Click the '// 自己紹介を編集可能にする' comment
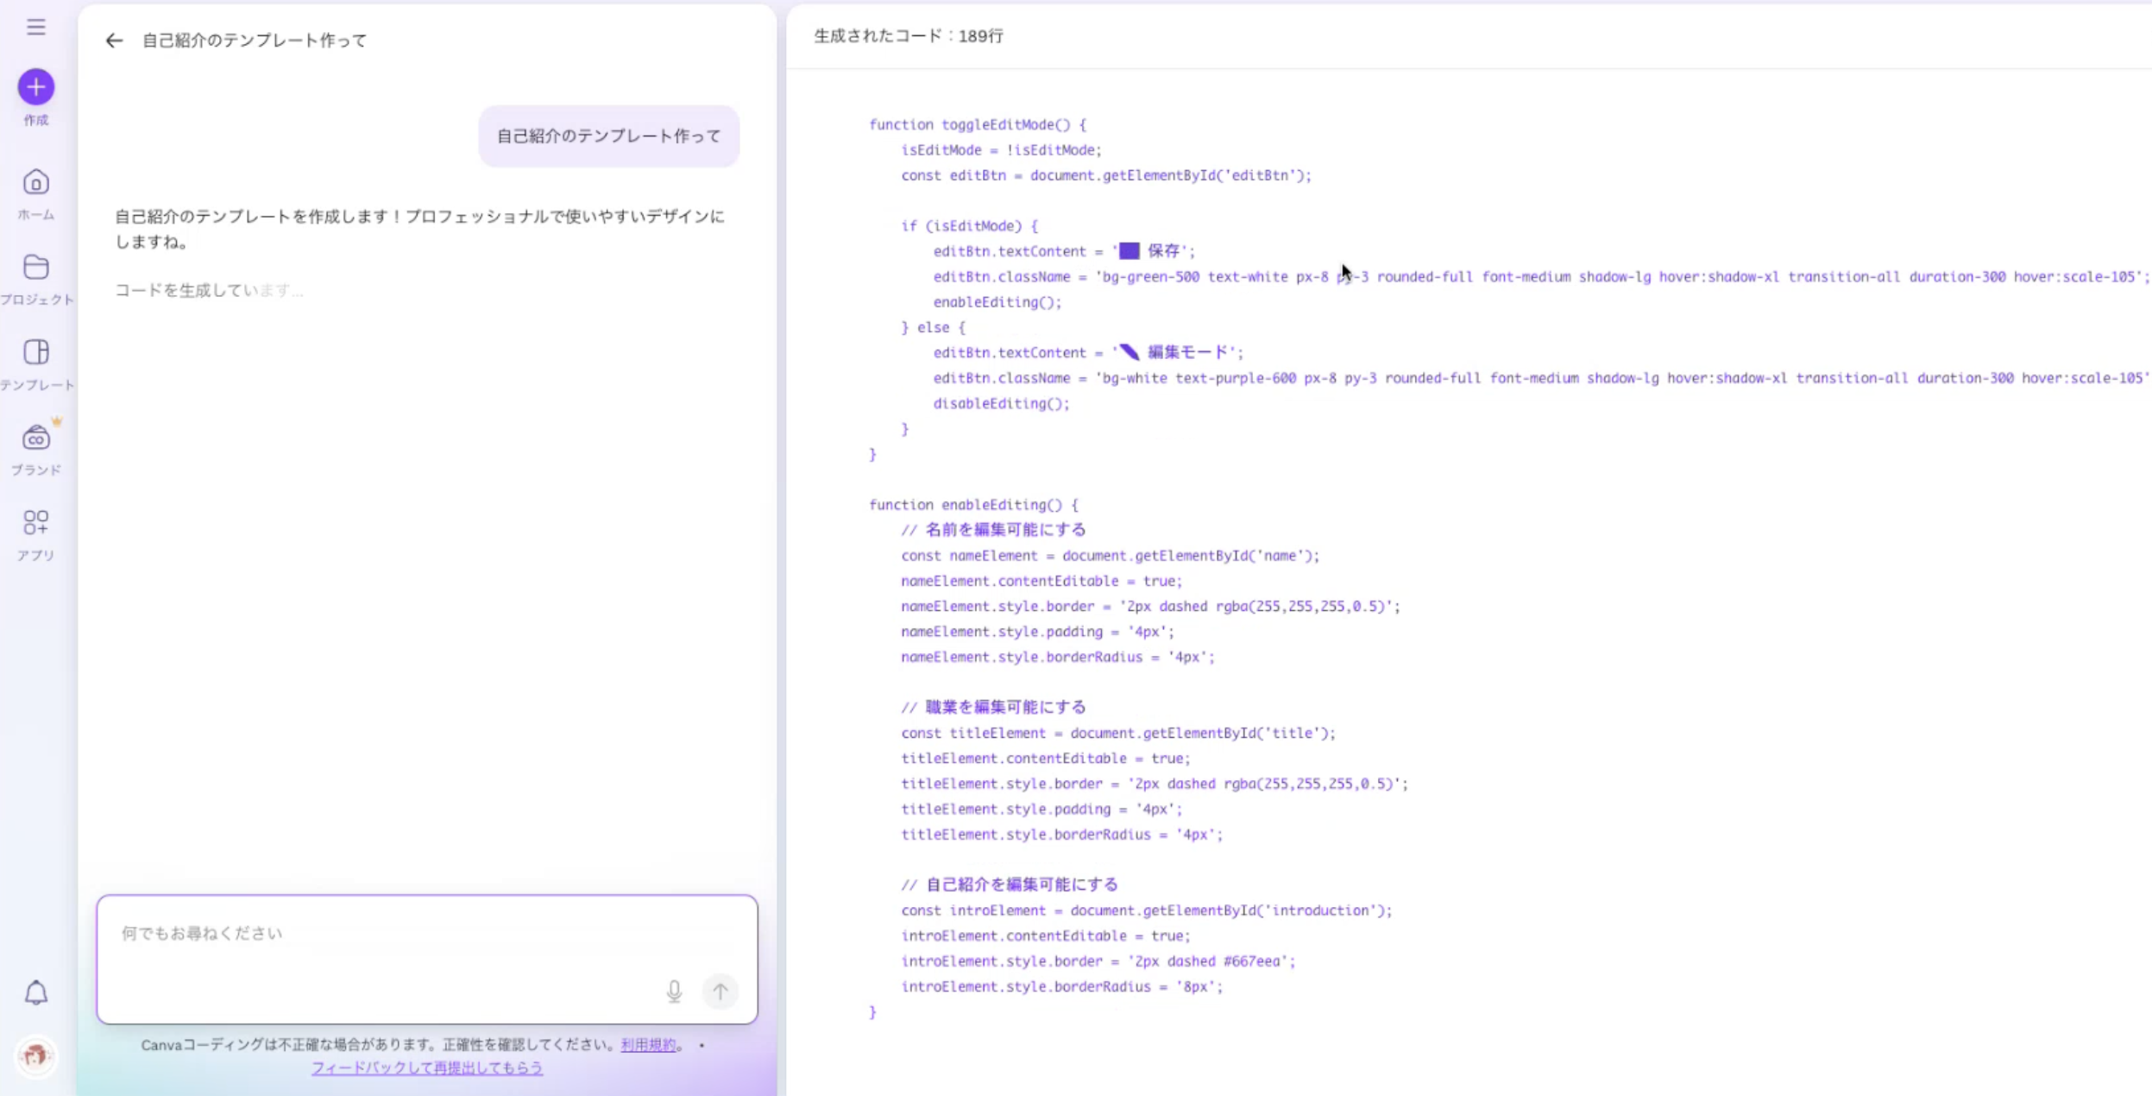Image resolution: width=2152 pixels, height=1096 pixels. (1010, 885)
